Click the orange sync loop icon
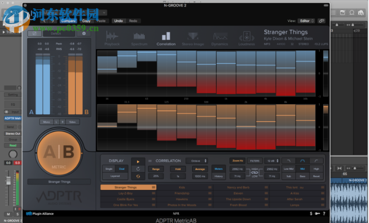 click(x=138, y=176)
